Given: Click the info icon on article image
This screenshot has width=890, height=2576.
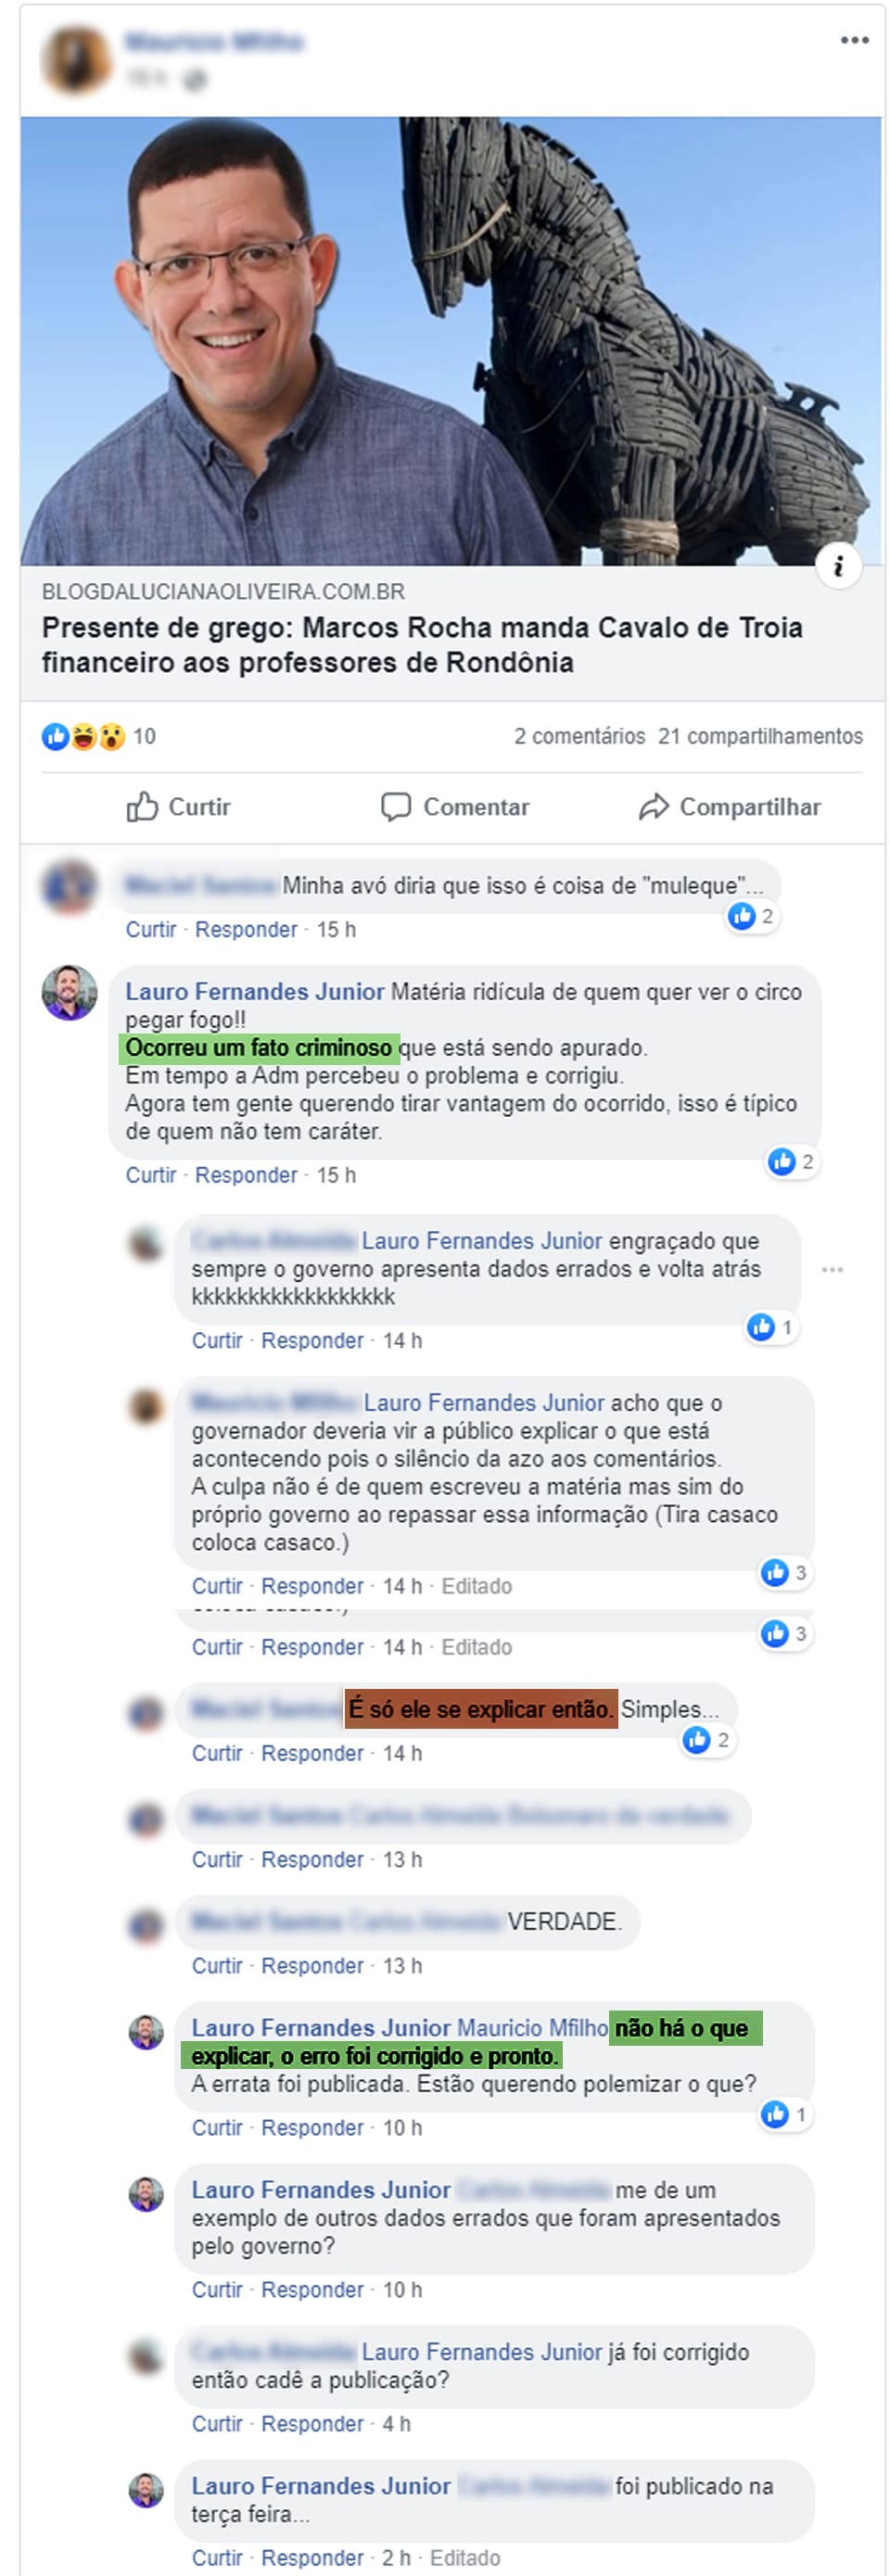Looking at the screenshot, I should pyautogui.click(x=839, y=566).
